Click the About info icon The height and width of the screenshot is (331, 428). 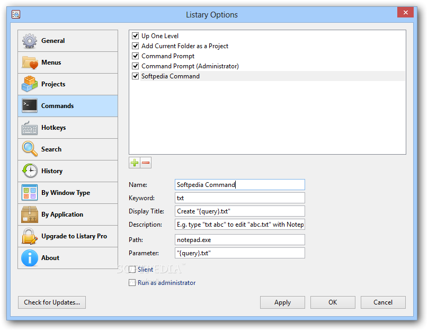pyautogui.click(x=30, y=258)
